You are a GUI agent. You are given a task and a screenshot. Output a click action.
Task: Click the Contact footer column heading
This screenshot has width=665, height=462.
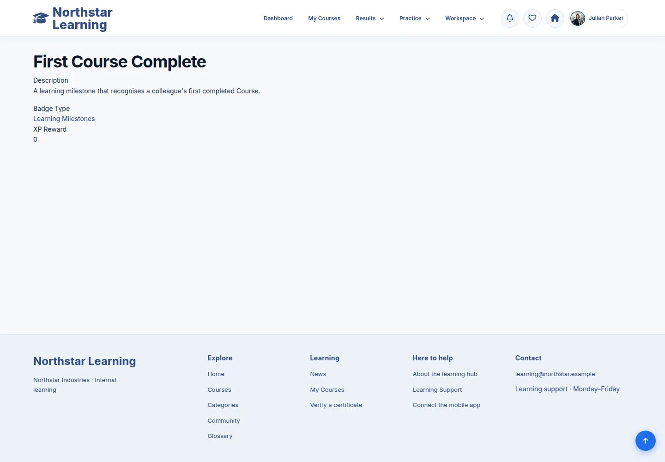[x=528, y=358]
